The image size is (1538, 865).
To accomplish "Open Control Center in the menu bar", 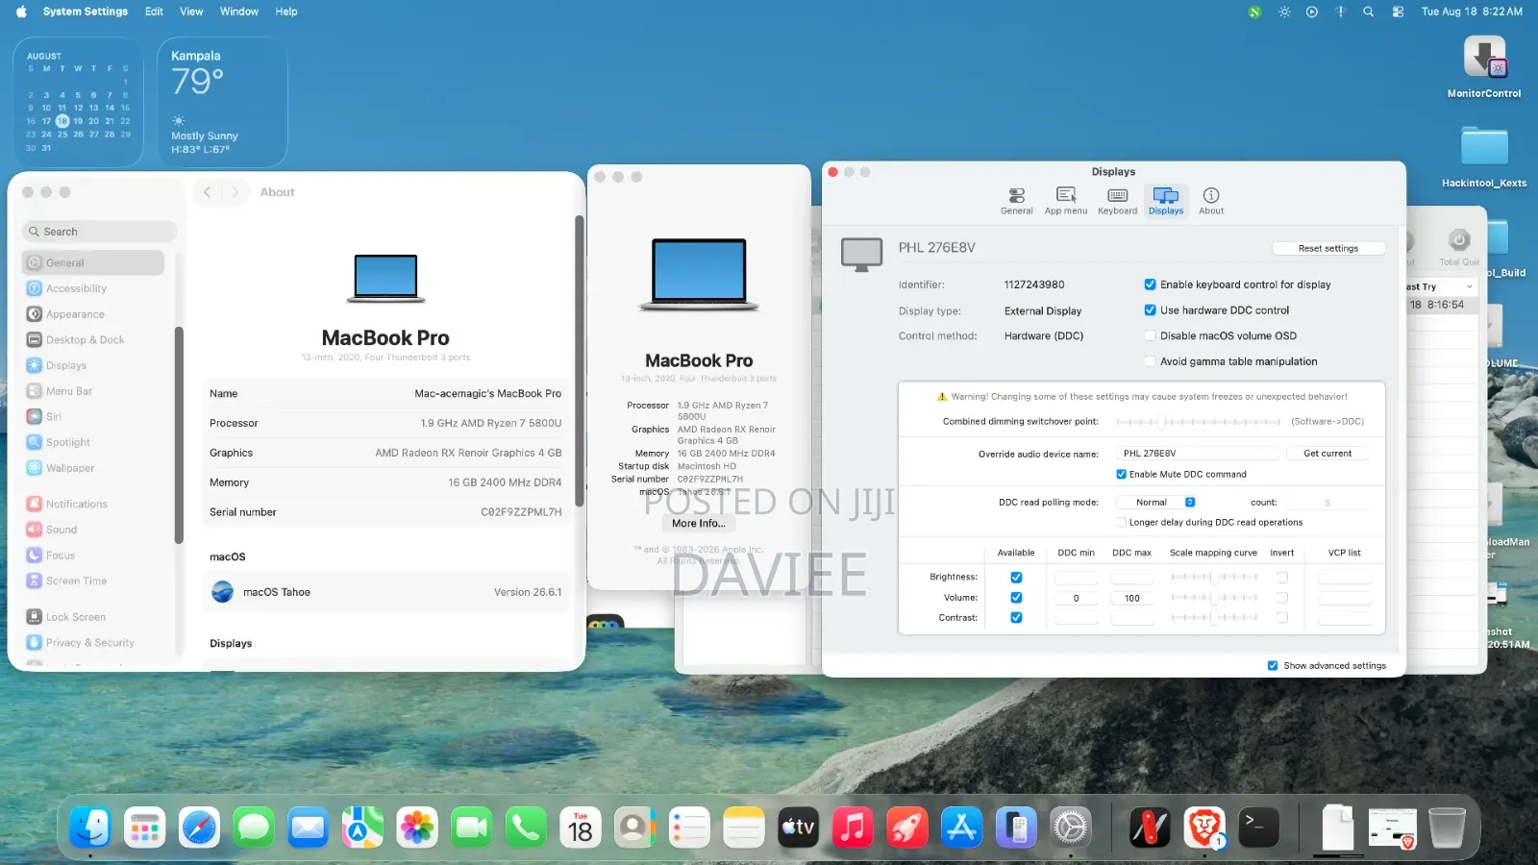I will coord(1398,12).
